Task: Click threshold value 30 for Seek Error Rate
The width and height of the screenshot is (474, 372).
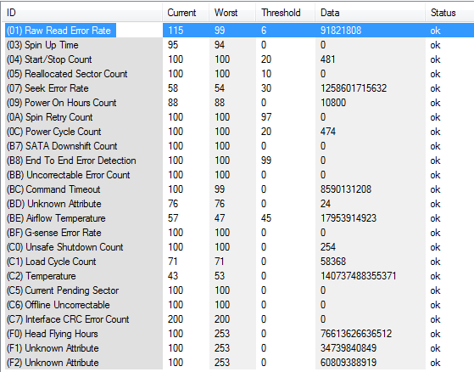Action: [x=266, y=88]
